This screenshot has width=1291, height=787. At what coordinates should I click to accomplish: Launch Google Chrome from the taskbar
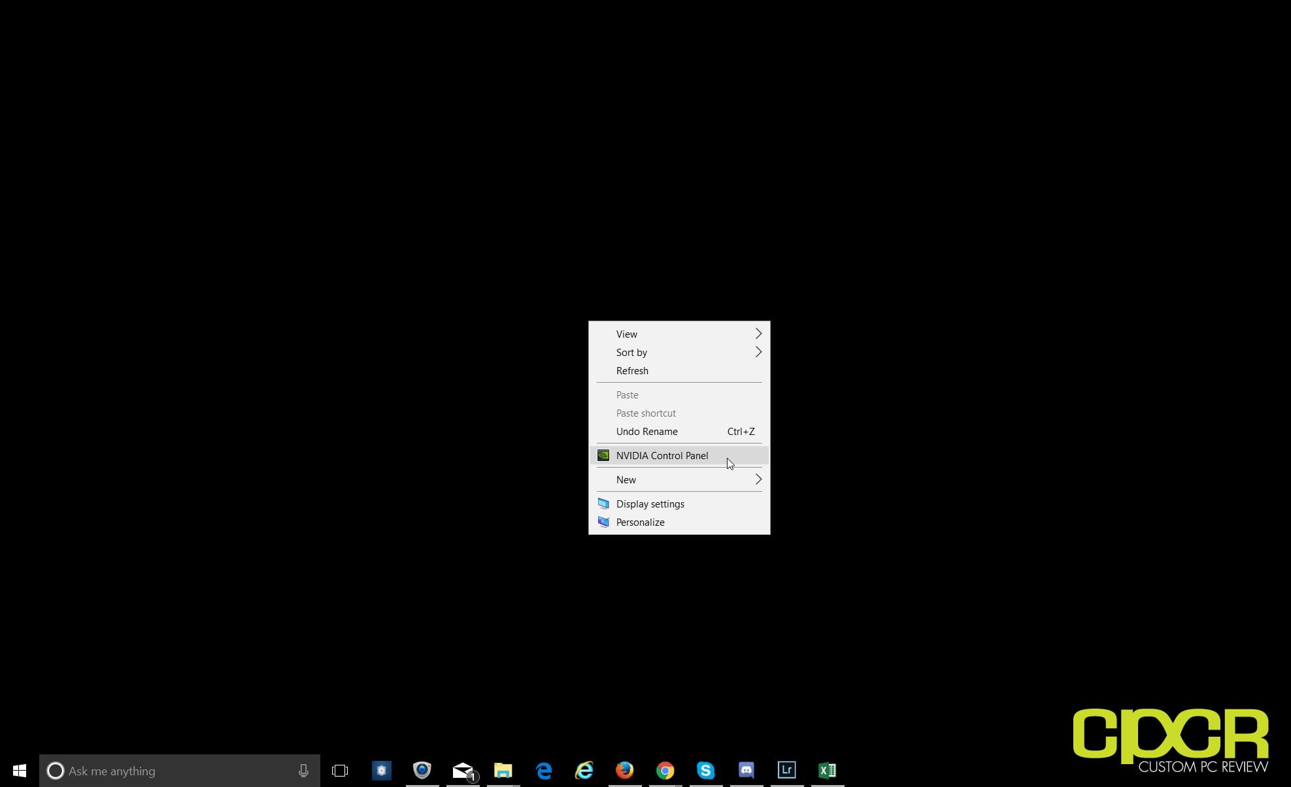(665, 771)
